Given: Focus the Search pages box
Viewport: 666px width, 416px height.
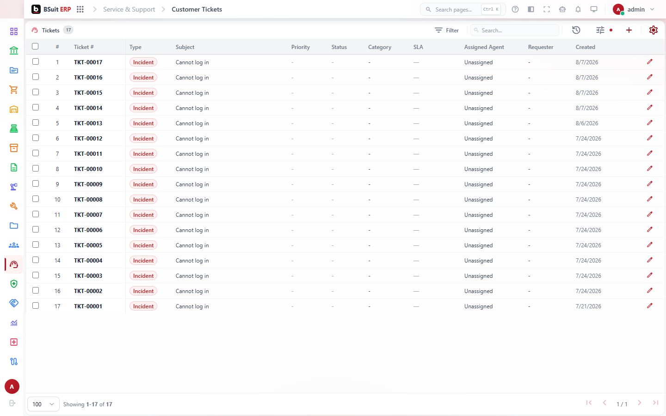Looking at the screenshot, I should (x=462, y=9).
